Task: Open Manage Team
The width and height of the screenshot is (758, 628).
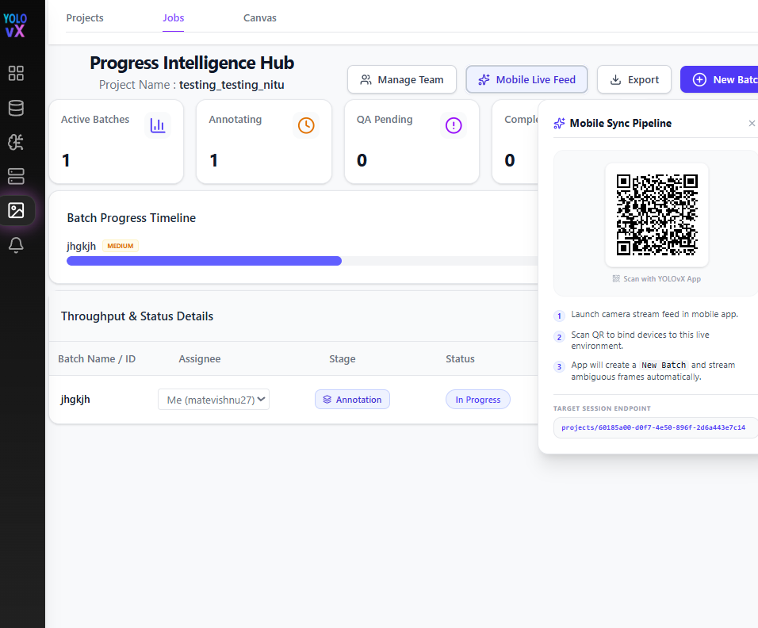Action: tap(402, 79)
